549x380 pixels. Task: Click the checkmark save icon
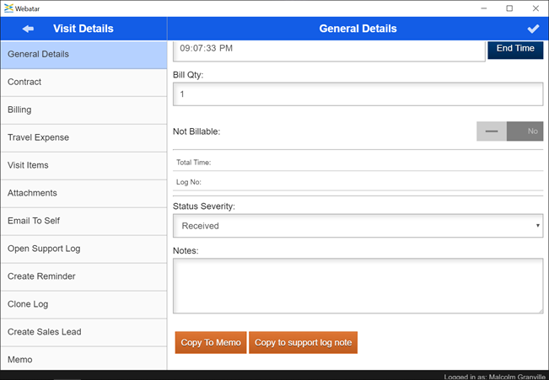click(x=532, y=29)
